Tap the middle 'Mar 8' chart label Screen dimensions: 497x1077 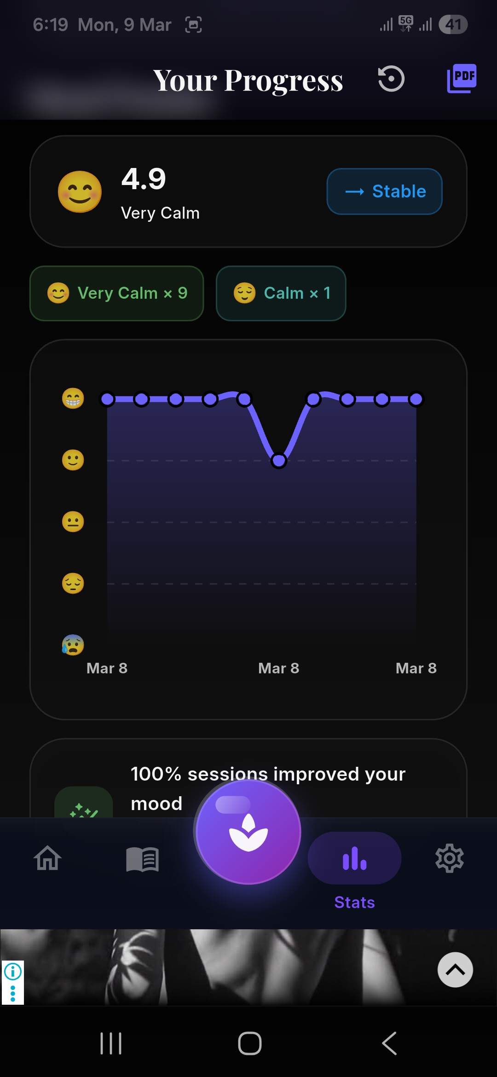[278, 668]
